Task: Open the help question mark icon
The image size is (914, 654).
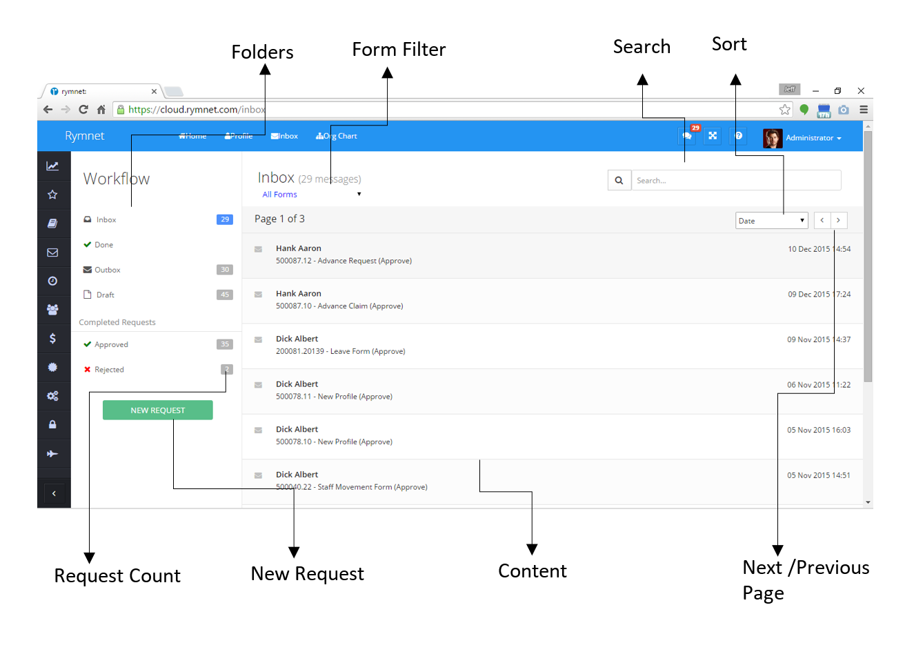Action: [738, 136]
